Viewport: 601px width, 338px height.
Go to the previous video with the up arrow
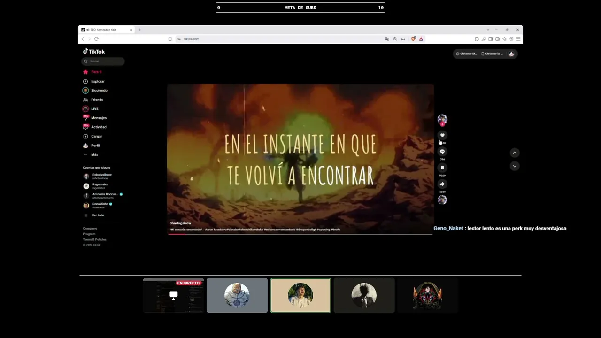pyautogui.click(x=515, y=153)
